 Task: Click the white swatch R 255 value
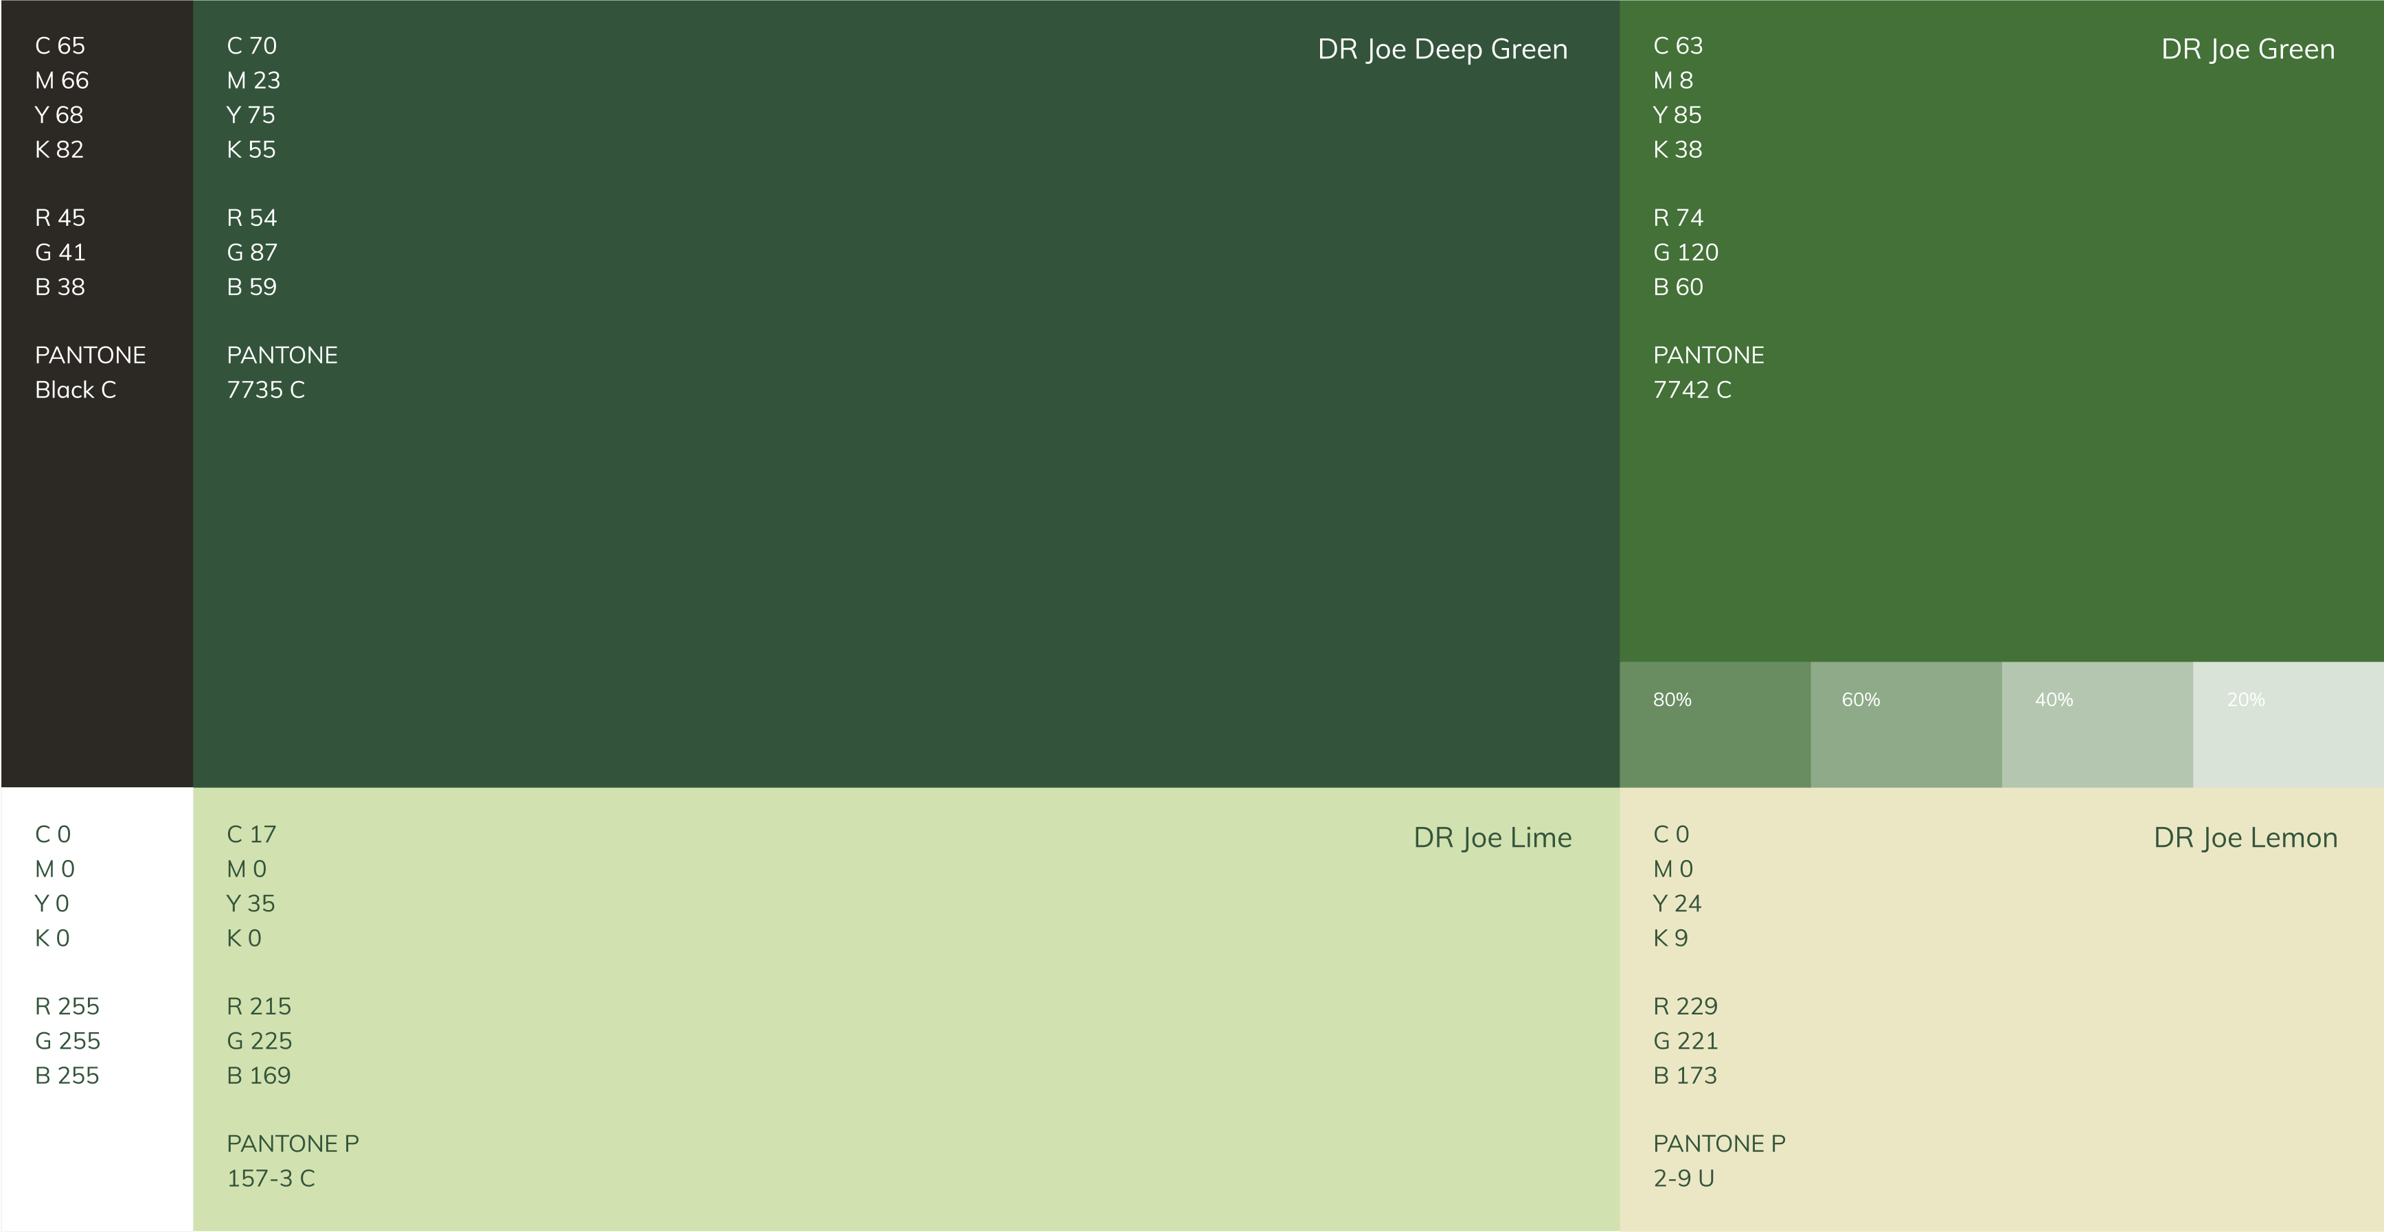click(x=67, y=1006)
